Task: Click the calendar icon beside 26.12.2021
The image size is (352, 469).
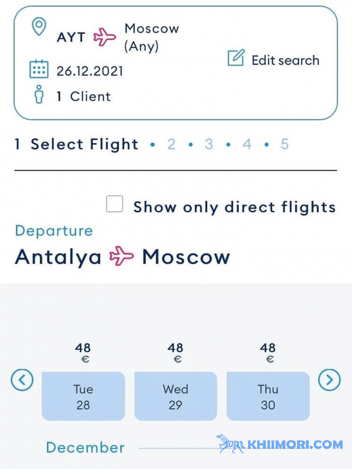Action: click(x=39, y=69)
